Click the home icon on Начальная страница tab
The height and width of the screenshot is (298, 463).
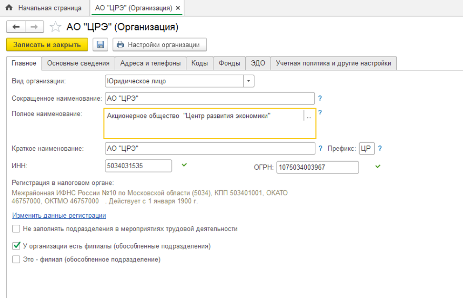(x=9, y=8)
